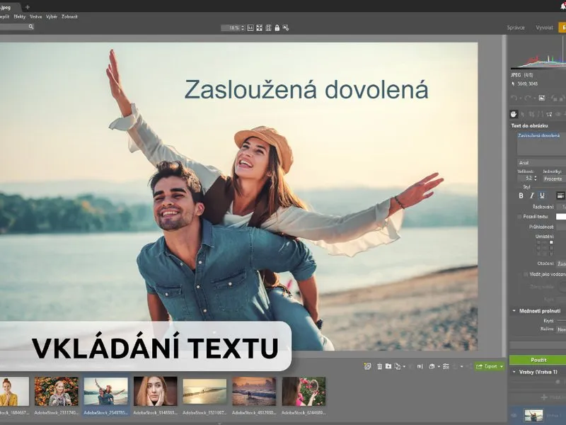Switch to the Vyvolat tab

[x=544, y=28]
